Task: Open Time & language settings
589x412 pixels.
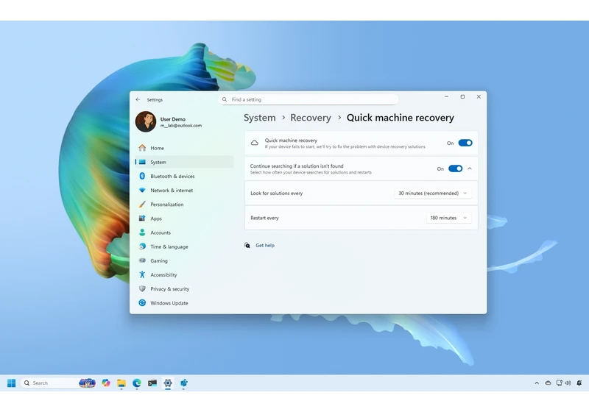Action: [184, 246]
